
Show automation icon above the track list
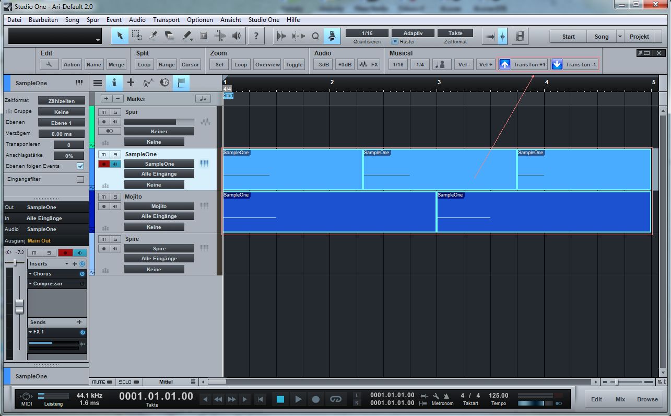(x=148, y=83)
